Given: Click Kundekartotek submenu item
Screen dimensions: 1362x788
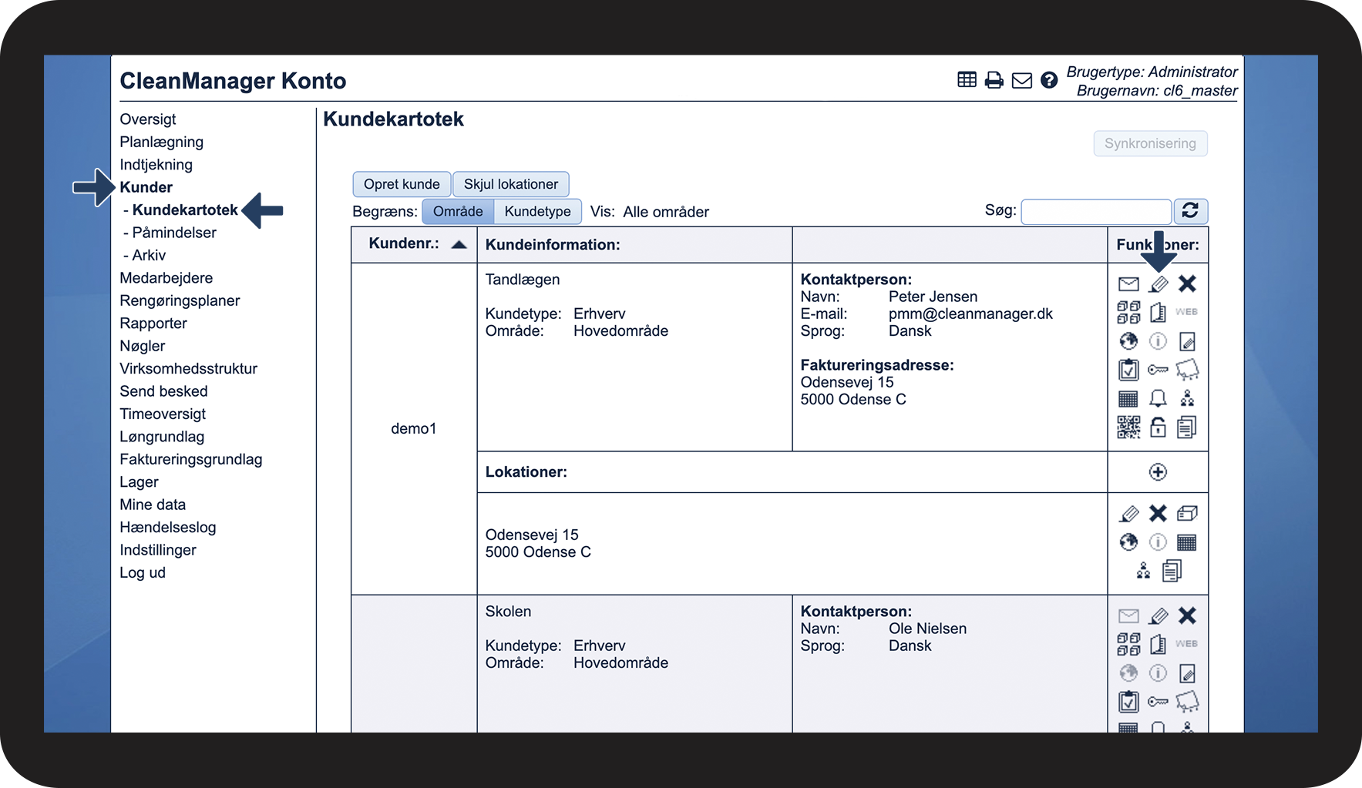Looking at the screenshot, I should (185, 210).
